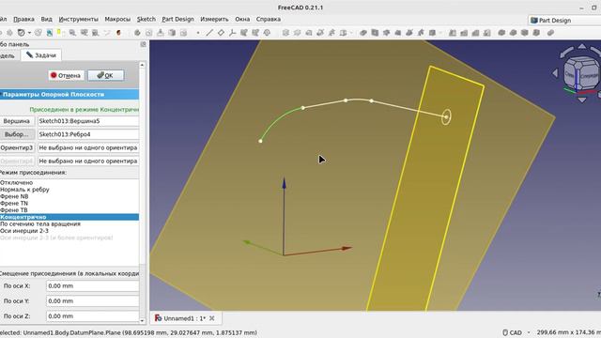Click the Clone tool icon

267,33
